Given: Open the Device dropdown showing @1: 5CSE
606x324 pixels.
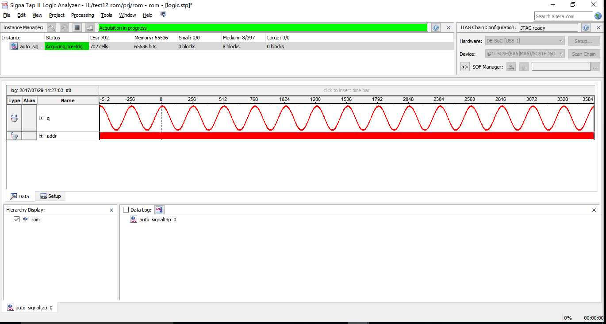Looking at the screenshot, I should point(525,54).
